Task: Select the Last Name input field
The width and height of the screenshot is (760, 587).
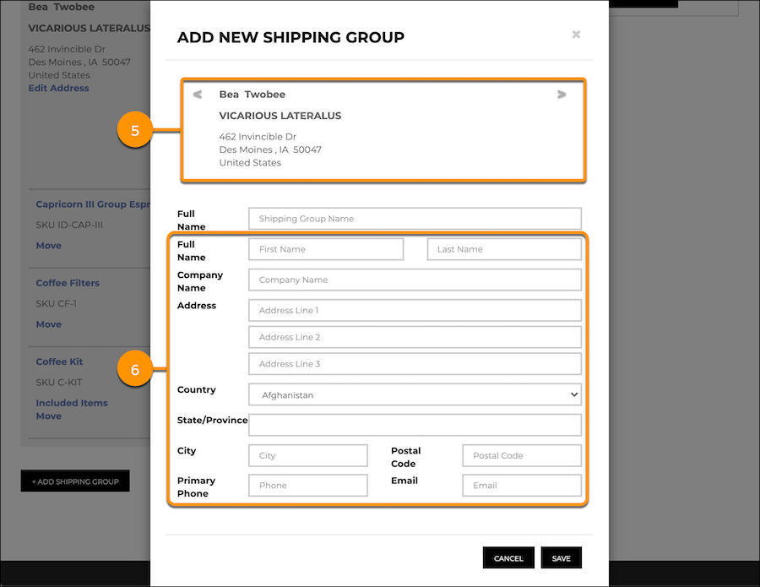Action: pos(504,249)
